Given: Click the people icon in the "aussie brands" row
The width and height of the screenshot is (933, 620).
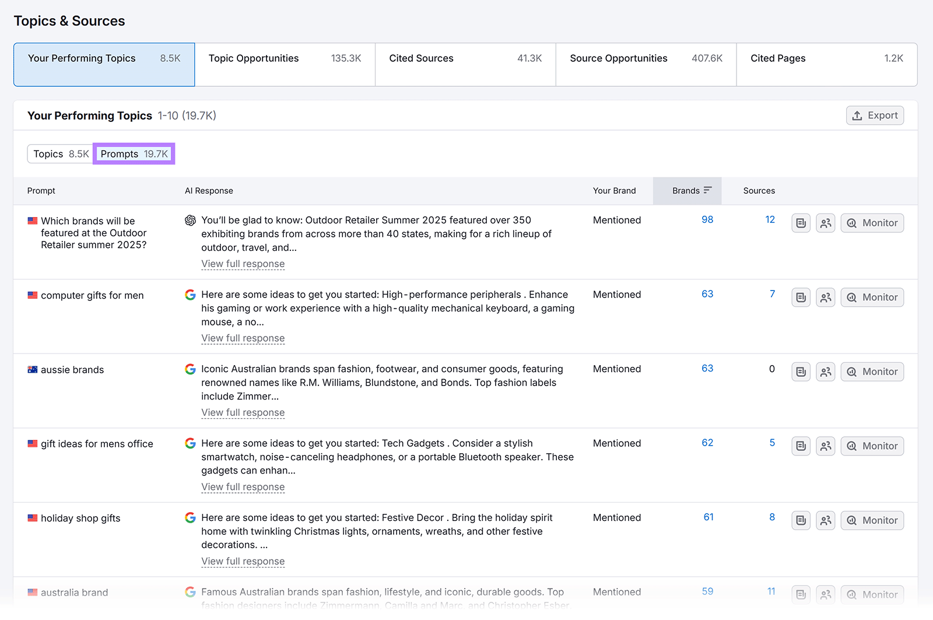Looking at the screenshot, I should point(825,372).
